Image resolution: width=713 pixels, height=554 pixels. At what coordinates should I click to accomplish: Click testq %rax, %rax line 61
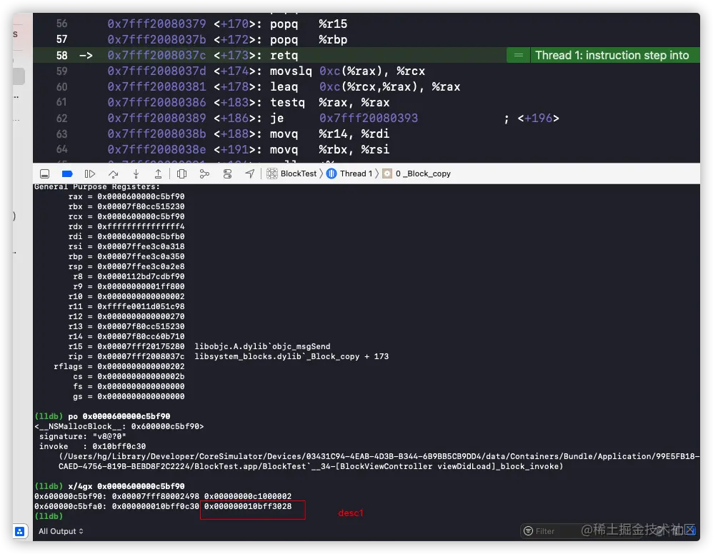tap(329, 102)
